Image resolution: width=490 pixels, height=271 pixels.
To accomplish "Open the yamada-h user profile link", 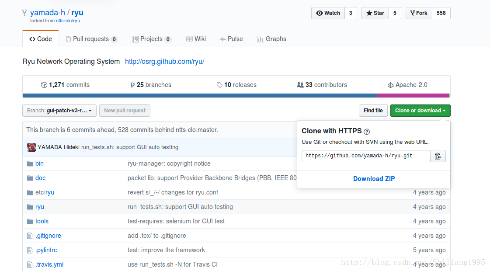I will click(48, 13).
